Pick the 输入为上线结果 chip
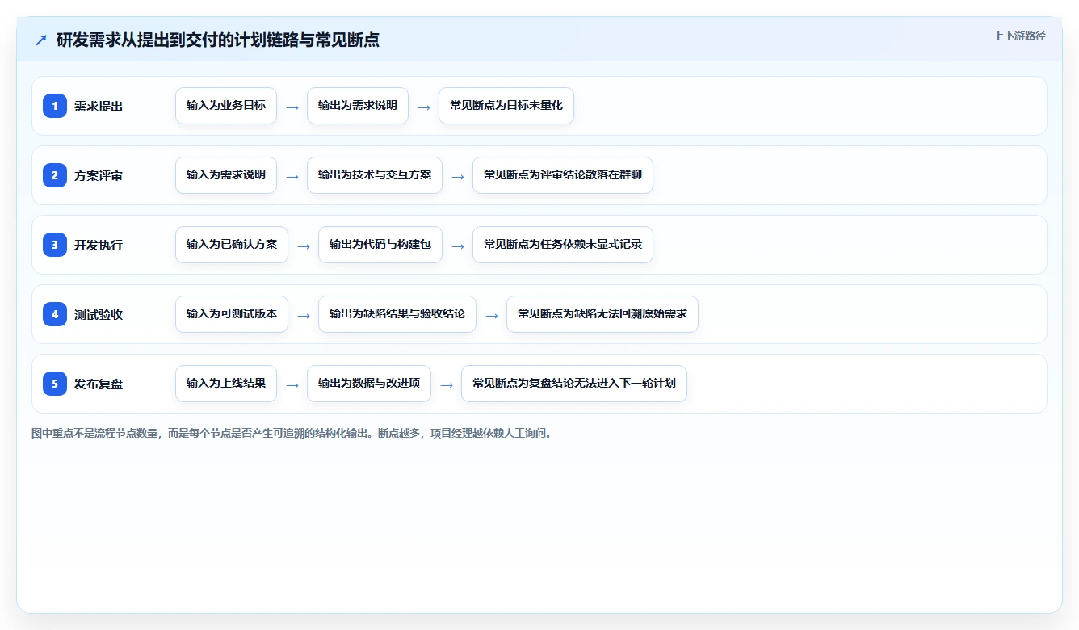This screenshot has width=1079, height=630. tap(226, 384)
